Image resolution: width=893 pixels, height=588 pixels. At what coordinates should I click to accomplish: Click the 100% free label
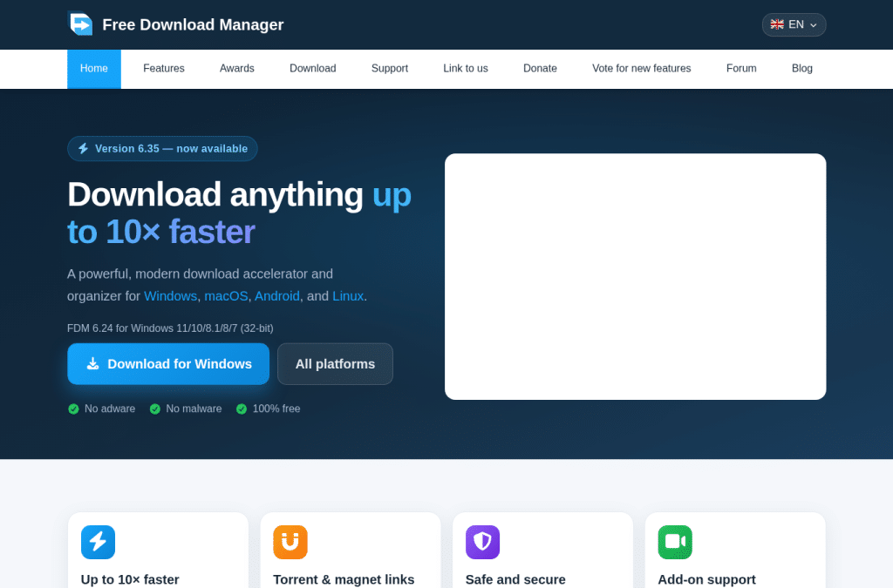click(276, 409)
